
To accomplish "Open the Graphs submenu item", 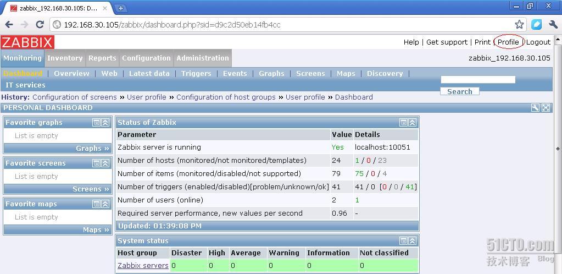I will 272,73.
